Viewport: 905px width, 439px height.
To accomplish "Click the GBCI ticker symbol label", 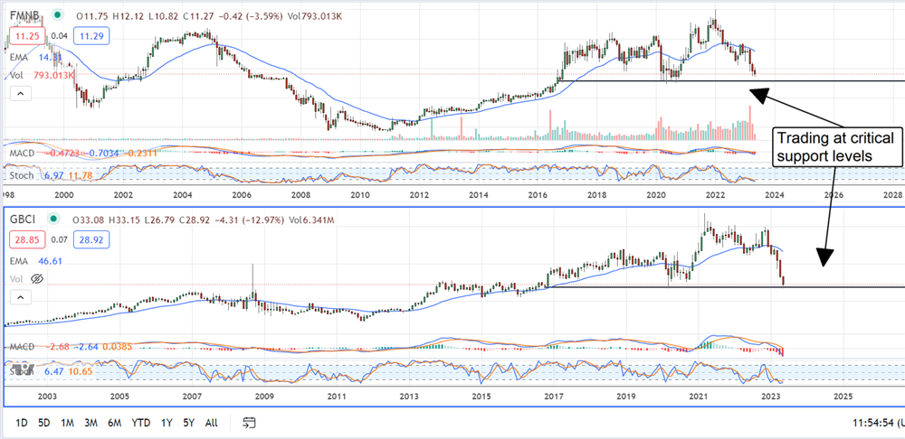I will click(24, 219).
